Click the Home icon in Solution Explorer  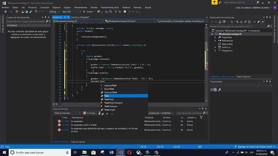(x=220, y=22)
